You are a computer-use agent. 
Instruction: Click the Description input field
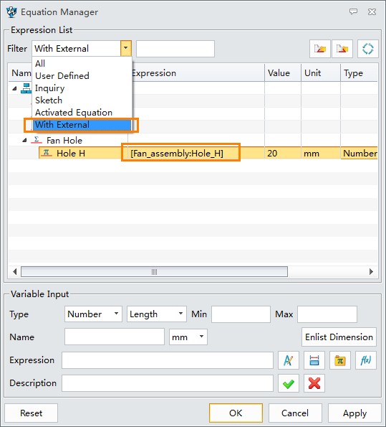(168, 383)
